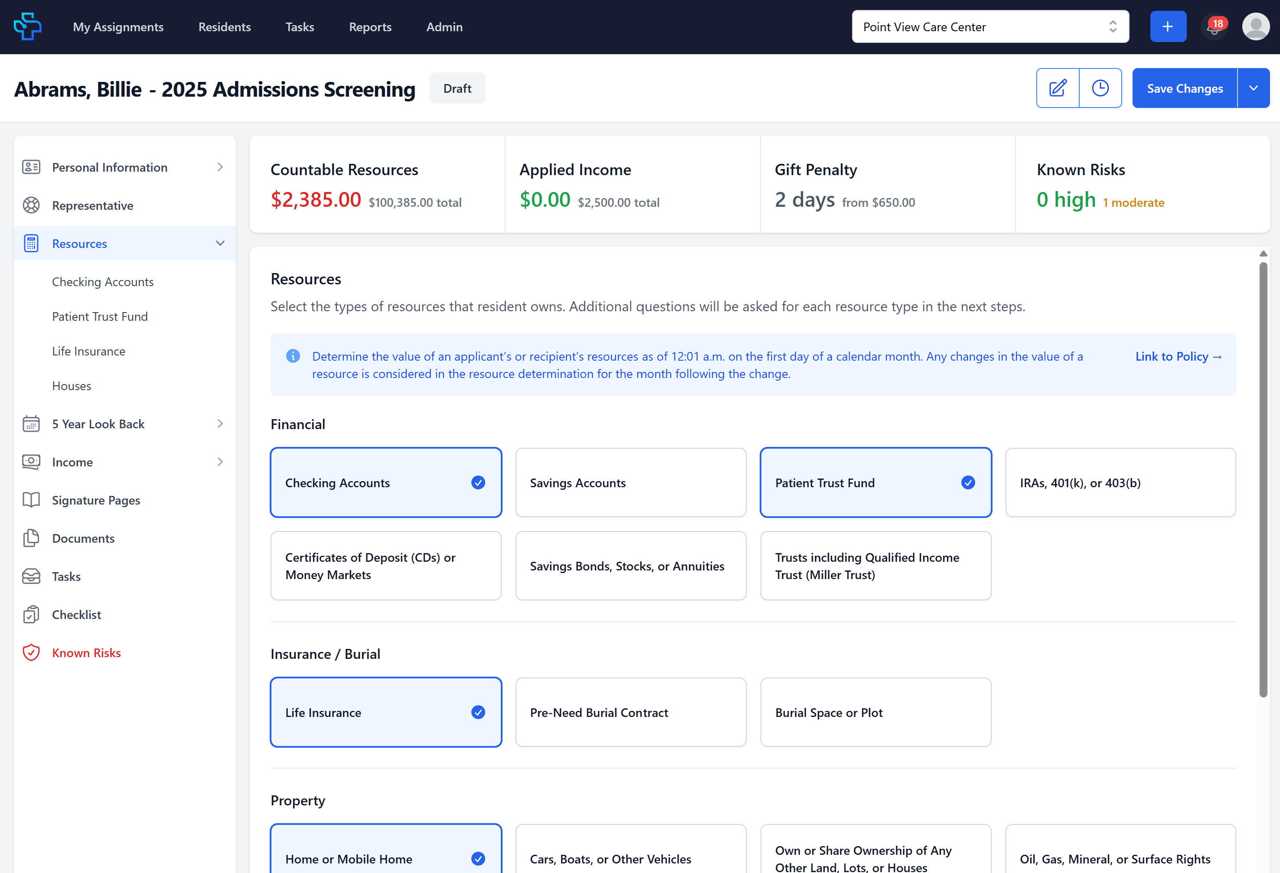The height and width of the screenshot is (873, 1280).
Task: Select the Savings Accounts resource type
Action: [630, 483]
